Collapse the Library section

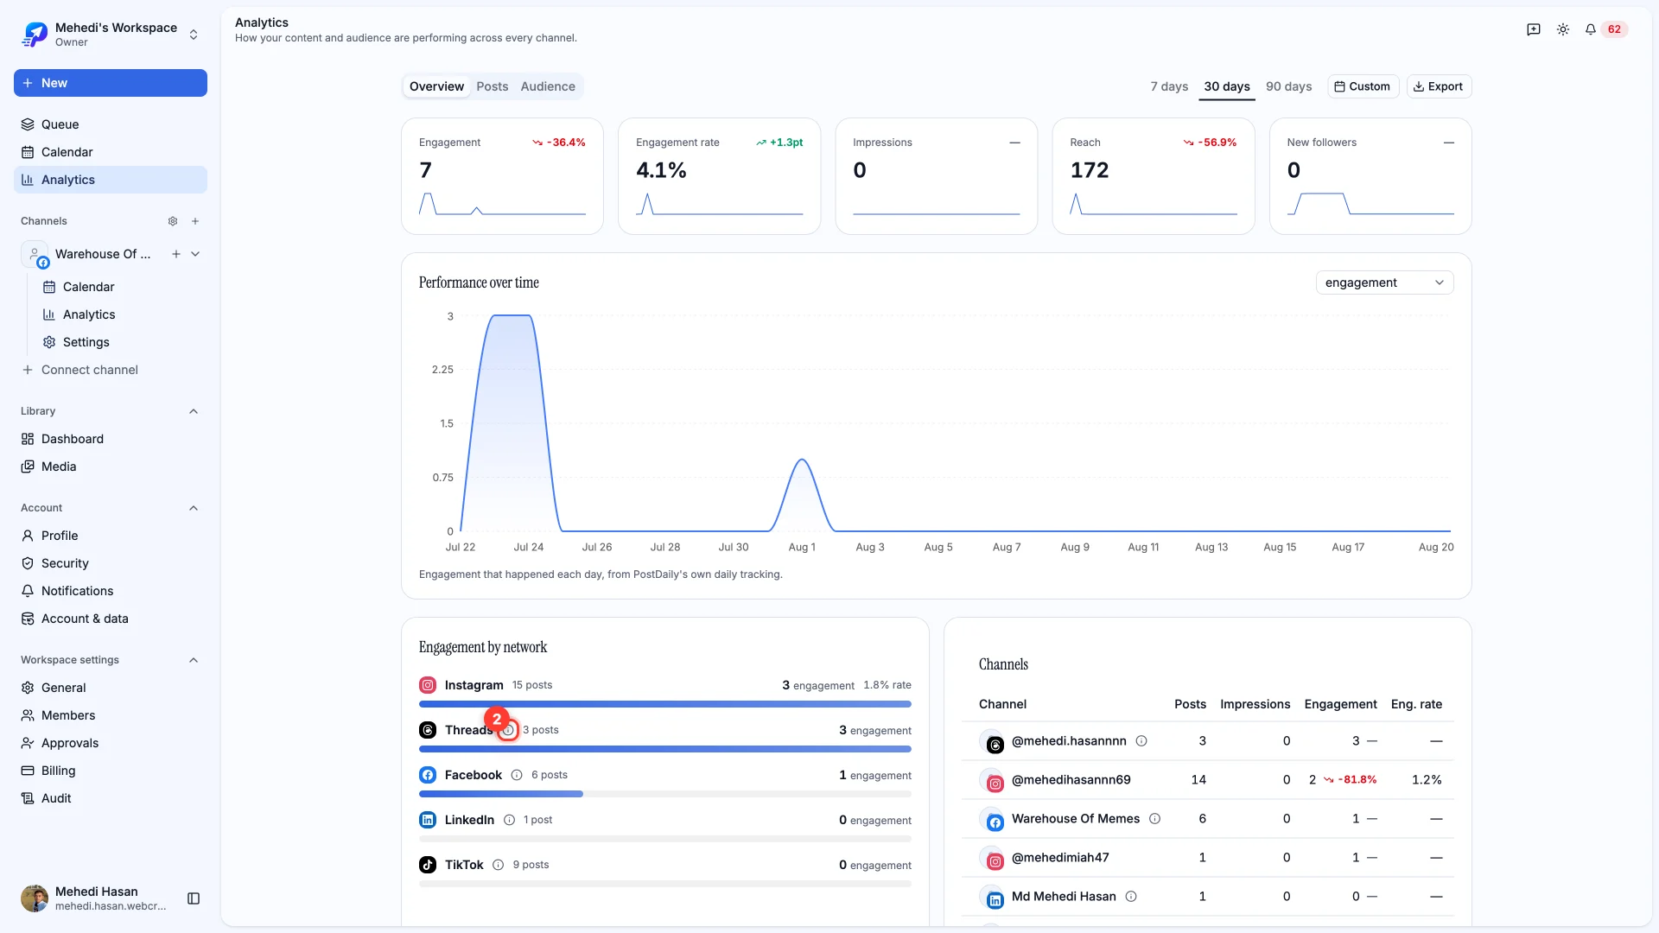click(194, 411)
